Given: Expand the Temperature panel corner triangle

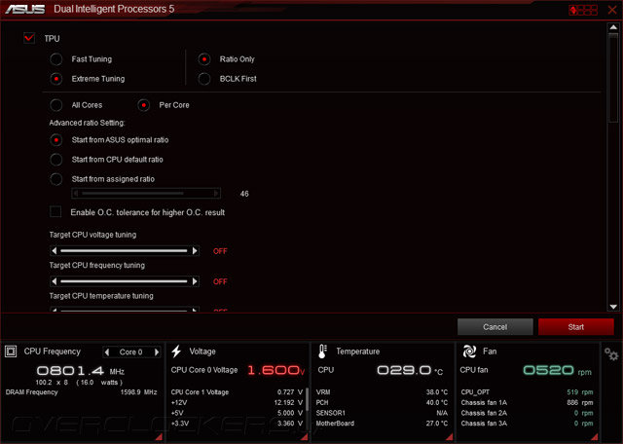Looking at the screenshot, I should 450,437.
